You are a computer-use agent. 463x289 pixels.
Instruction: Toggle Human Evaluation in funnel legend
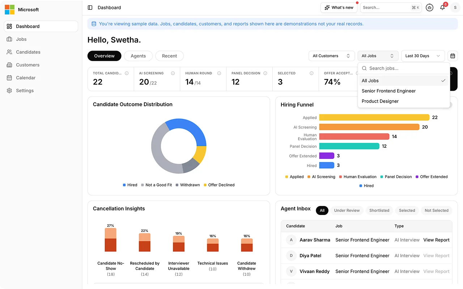(357, 177)
